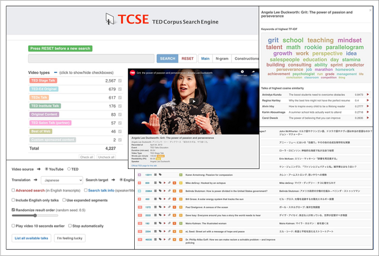The width and height of the screenshot is (379, 256).
Task: Switch to the N-gram tab
Action: (222, 58)
